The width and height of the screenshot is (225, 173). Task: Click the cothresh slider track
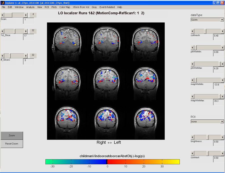[213, 31]
